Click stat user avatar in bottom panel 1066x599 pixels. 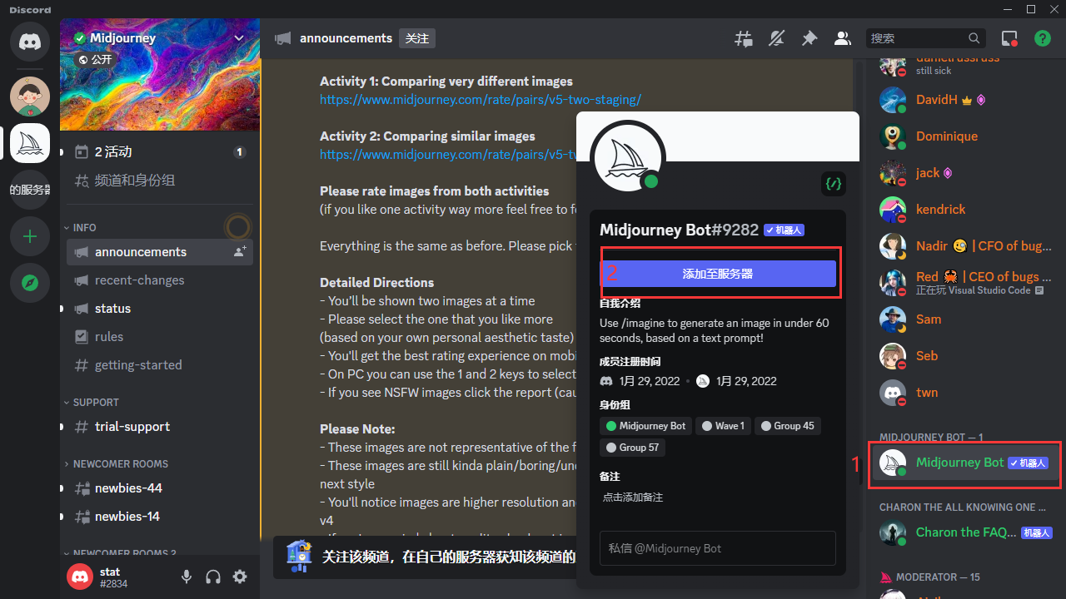click(80, 577)
